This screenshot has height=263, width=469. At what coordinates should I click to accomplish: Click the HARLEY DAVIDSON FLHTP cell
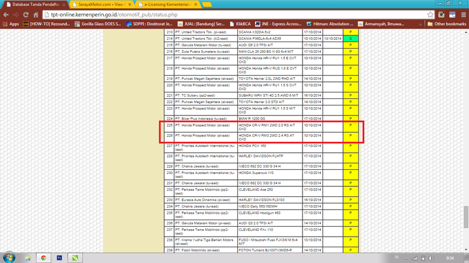[x=270, y=158]
